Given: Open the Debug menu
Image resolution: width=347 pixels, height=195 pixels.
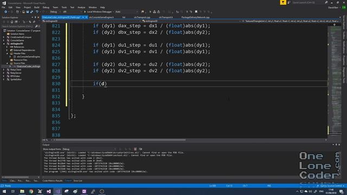Looking at the screenshot, I should point(46,7).
